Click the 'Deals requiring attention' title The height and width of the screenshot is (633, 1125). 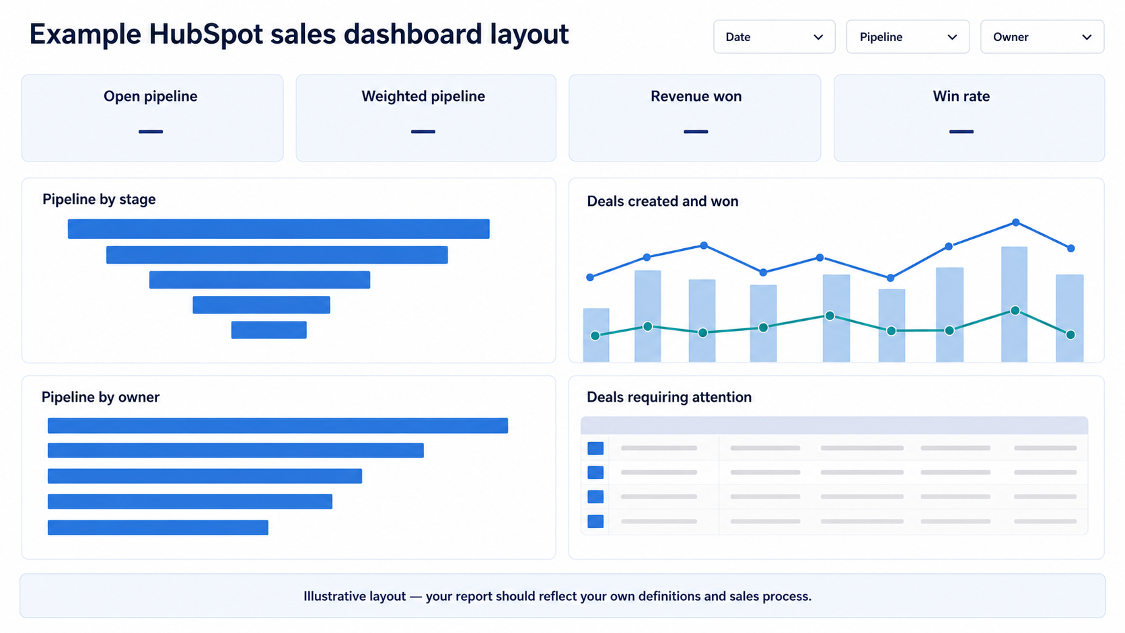(669, 397)
